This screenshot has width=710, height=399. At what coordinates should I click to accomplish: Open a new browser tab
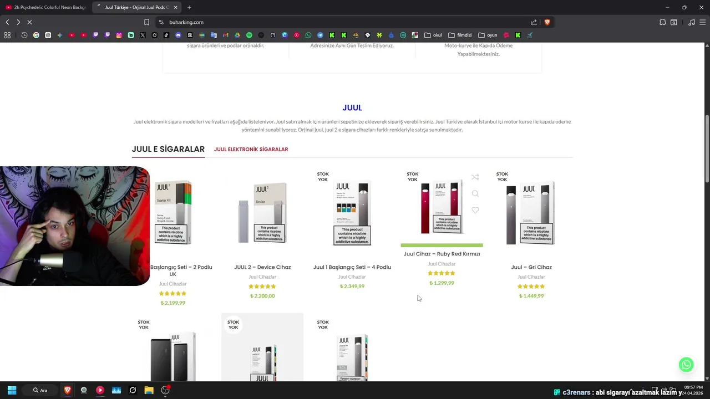(x=189, y=7)
